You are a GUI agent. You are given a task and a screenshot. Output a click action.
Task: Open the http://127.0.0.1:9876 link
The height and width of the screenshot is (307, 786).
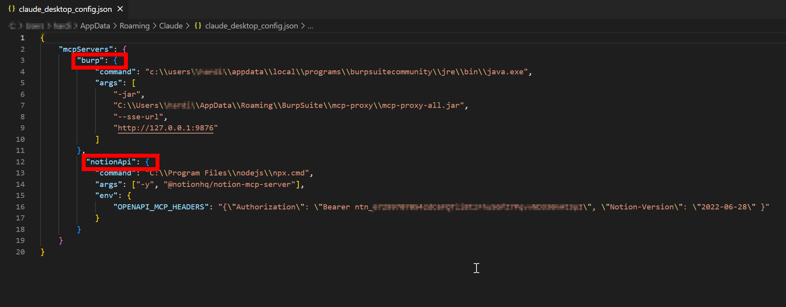coord(165,128)
